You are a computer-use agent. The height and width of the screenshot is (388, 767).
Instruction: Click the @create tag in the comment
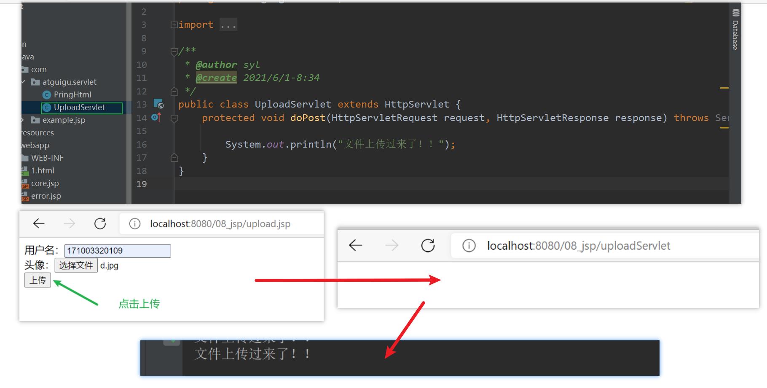(216, 78)
